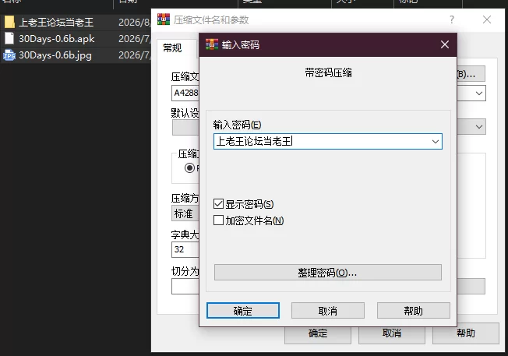Close the 输入密码 dialog
The height and width of the screenshot is (356, 508).
click(445, 44)
